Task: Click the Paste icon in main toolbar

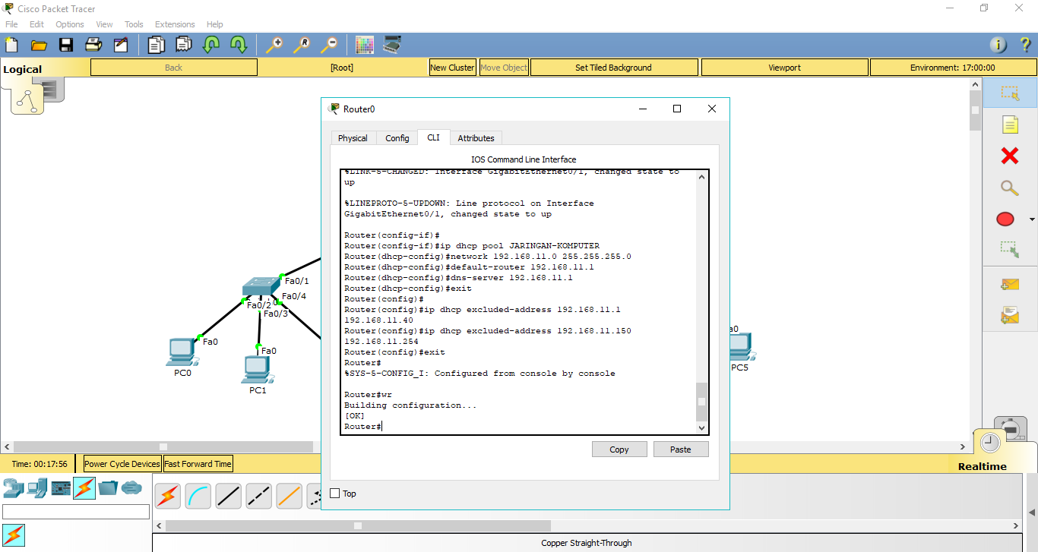Action: click(183, 45)
